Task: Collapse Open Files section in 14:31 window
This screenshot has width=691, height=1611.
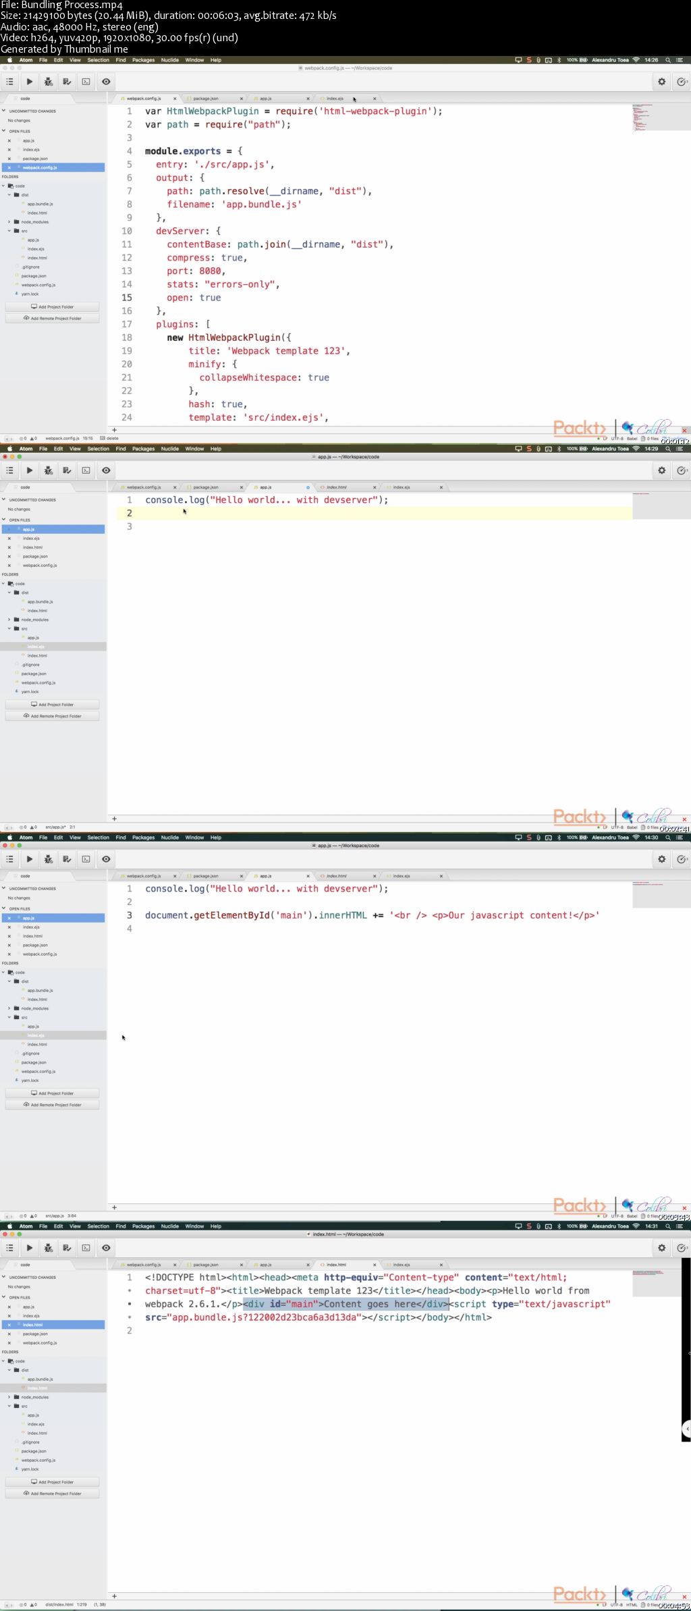Action: click(x=4, y=1298)
